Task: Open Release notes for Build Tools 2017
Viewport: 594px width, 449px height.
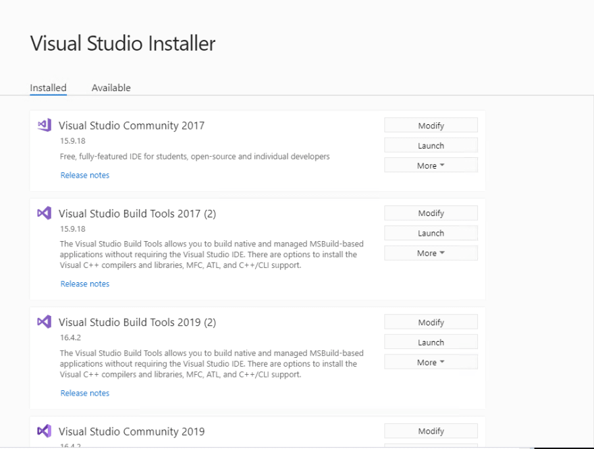Action: pos(85,284)
